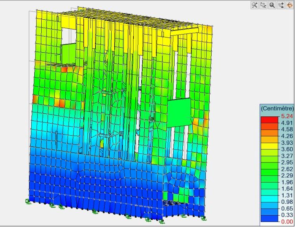Click the legend value 0.98
The width and height of the screenshot is (295, 227).
point(287,202)
